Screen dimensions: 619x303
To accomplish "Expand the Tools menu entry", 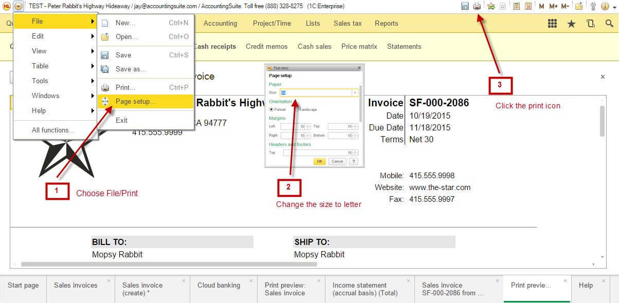I will pos(40,81).
